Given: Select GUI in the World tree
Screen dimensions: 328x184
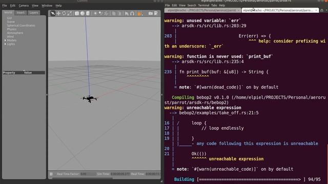Looking at the screenshot, I should 9,18.
